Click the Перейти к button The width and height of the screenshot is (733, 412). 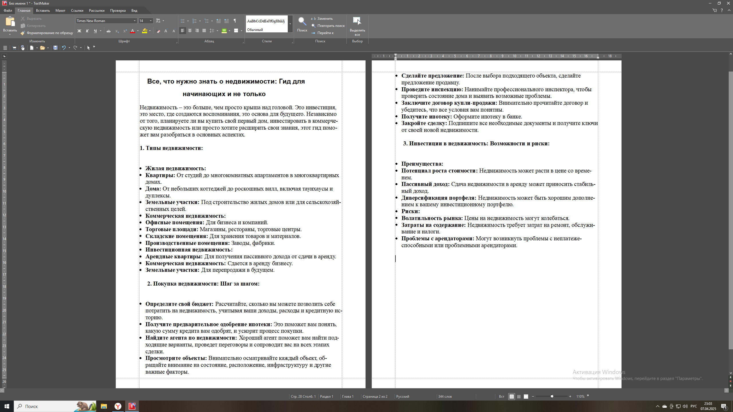click(325, 33)
